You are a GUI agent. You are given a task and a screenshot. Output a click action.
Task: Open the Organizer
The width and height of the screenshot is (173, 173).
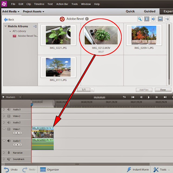coord(49,169)
